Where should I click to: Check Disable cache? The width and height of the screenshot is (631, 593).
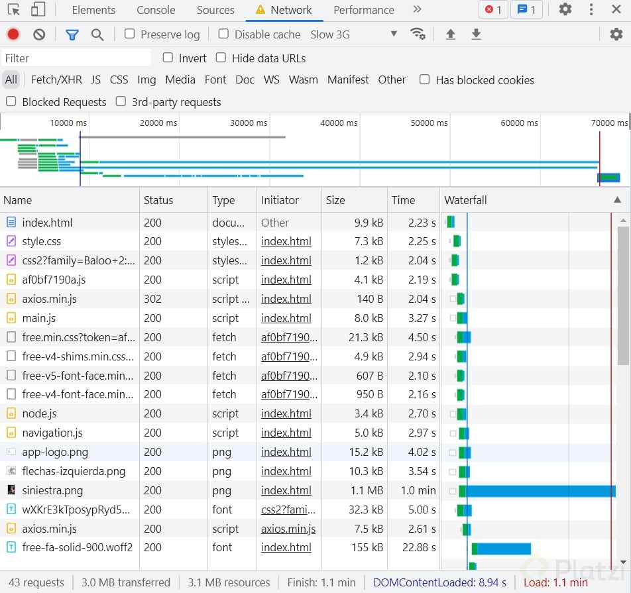(x=223, y=34)
